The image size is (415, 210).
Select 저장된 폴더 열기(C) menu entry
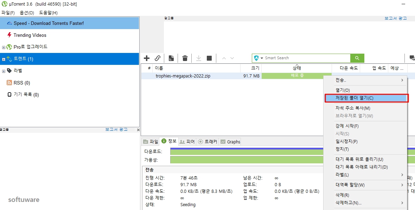[x=365, y=98]
